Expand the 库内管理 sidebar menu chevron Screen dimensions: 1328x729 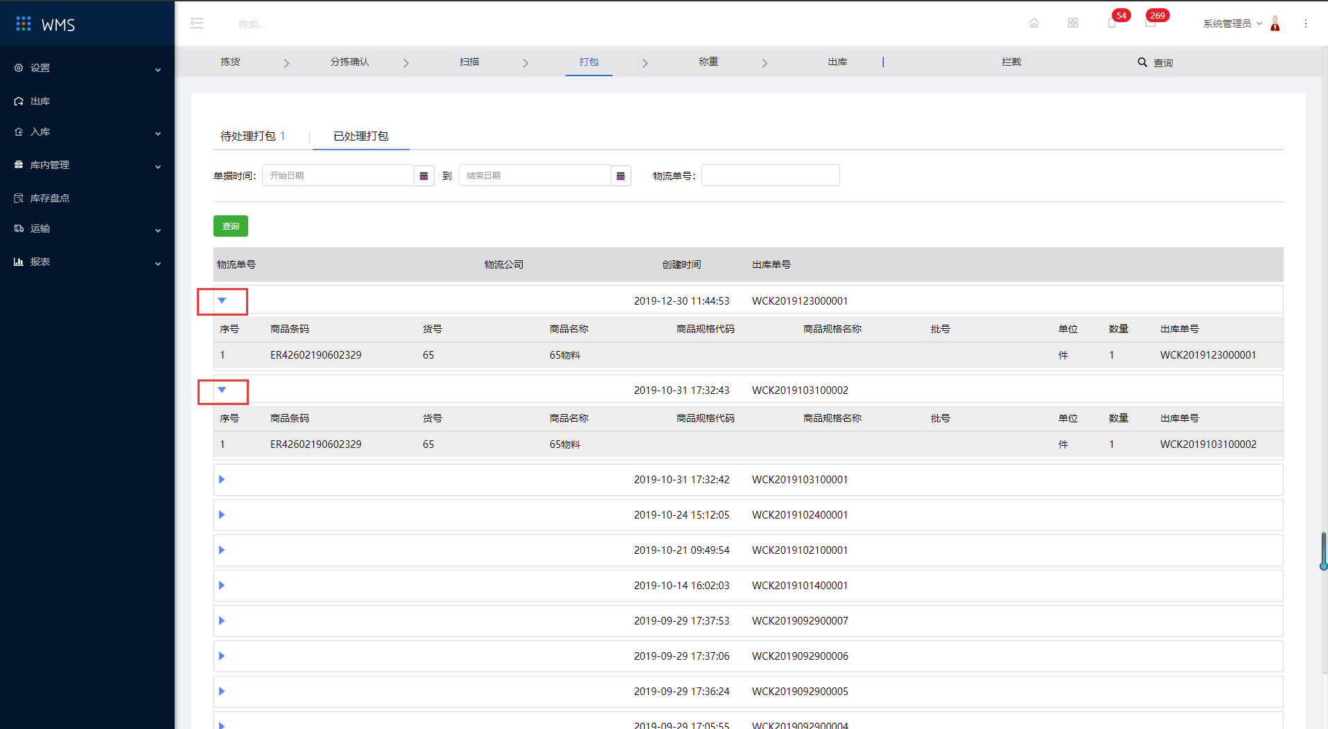pyautogui.click(x=158, y=166)
